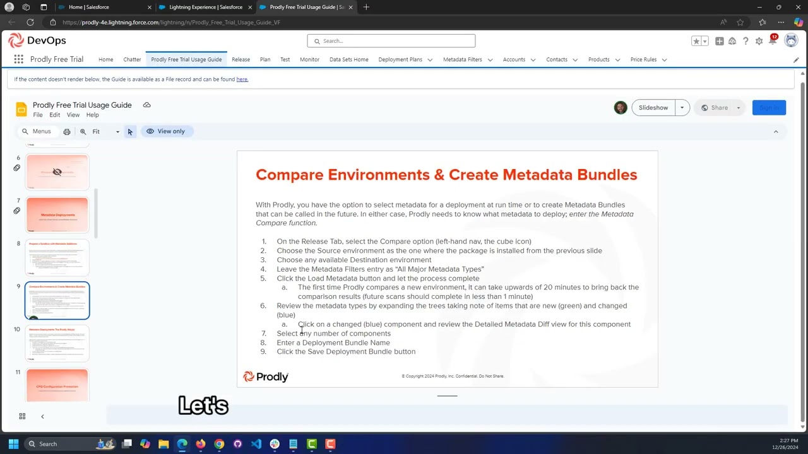
Task: Switch to Lightning Experience browser tab
Action: (205, 7)
